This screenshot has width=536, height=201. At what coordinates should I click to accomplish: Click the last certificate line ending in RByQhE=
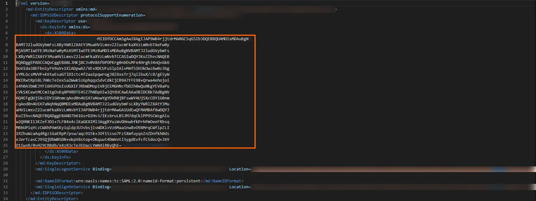click(69, 146)
